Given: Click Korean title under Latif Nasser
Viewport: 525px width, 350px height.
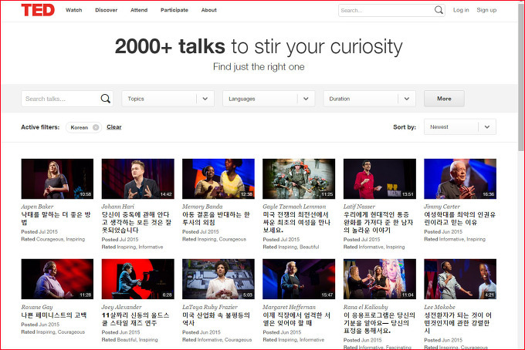Looking at the screenshot, I should [x=378, y=222].
